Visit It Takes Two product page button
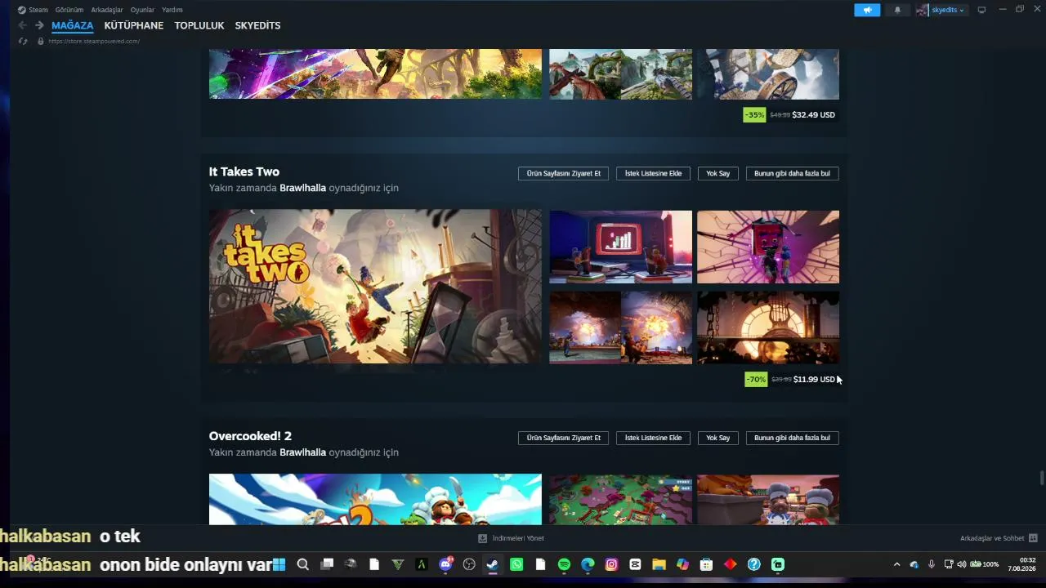This screenshot has width=1046, height=588. pyautogui.click(x=563, y=173)
